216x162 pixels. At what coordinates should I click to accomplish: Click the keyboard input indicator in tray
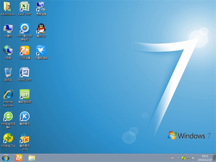click(172, 158)
